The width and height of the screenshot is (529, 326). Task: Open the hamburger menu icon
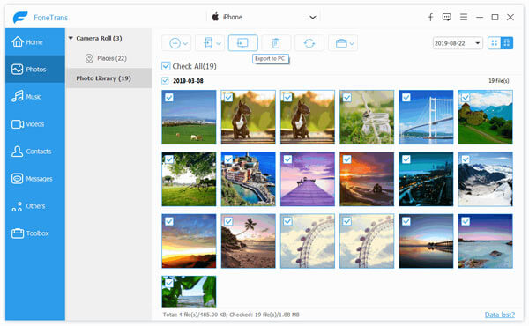[x=464, y=17]
